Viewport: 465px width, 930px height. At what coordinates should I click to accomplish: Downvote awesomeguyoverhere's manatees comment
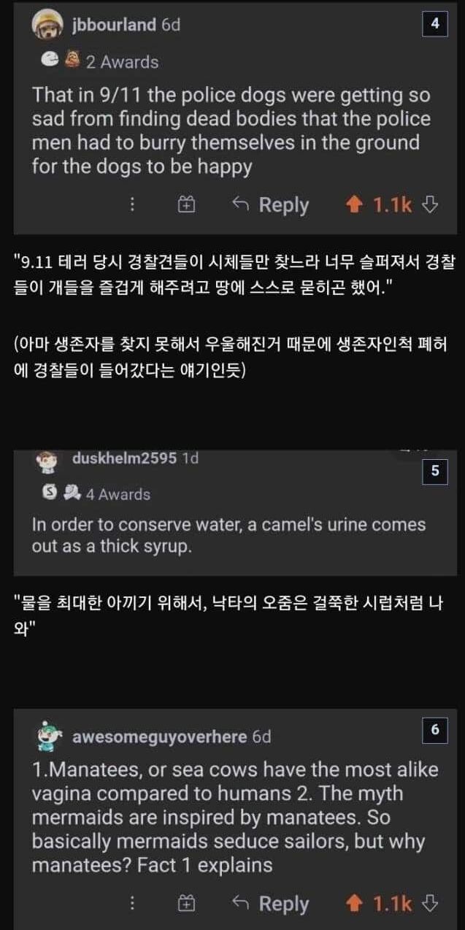[x=431, y=904]
